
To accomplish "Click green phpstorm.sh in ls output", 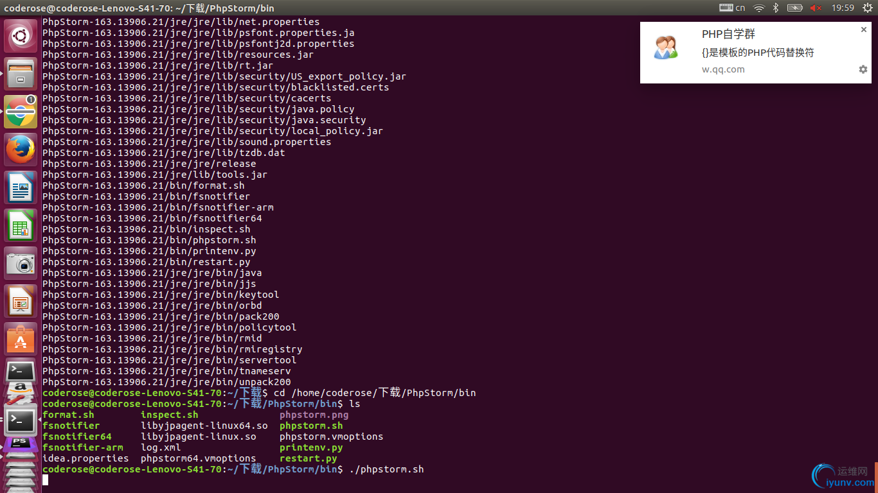I will [x=311, y=426].
